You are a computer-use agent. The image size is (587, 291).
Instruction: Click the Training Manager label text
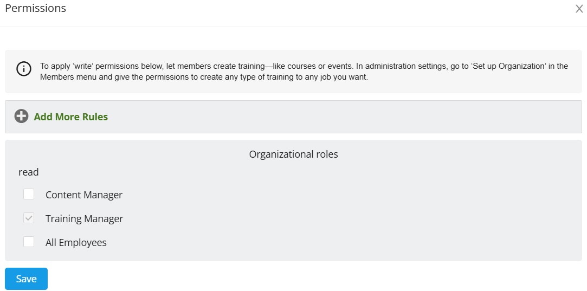coord(84,219)
